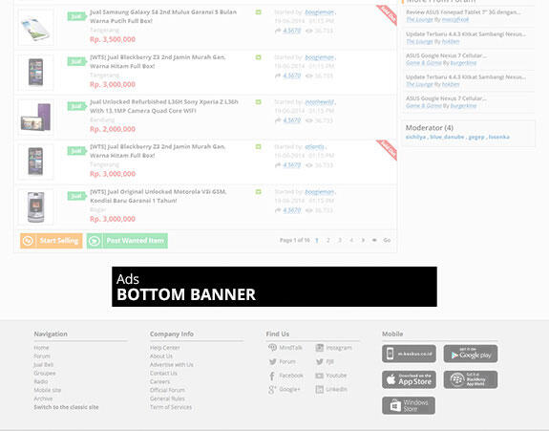Click the share arrow on Sony Xperia Z listing

point(278,120)
